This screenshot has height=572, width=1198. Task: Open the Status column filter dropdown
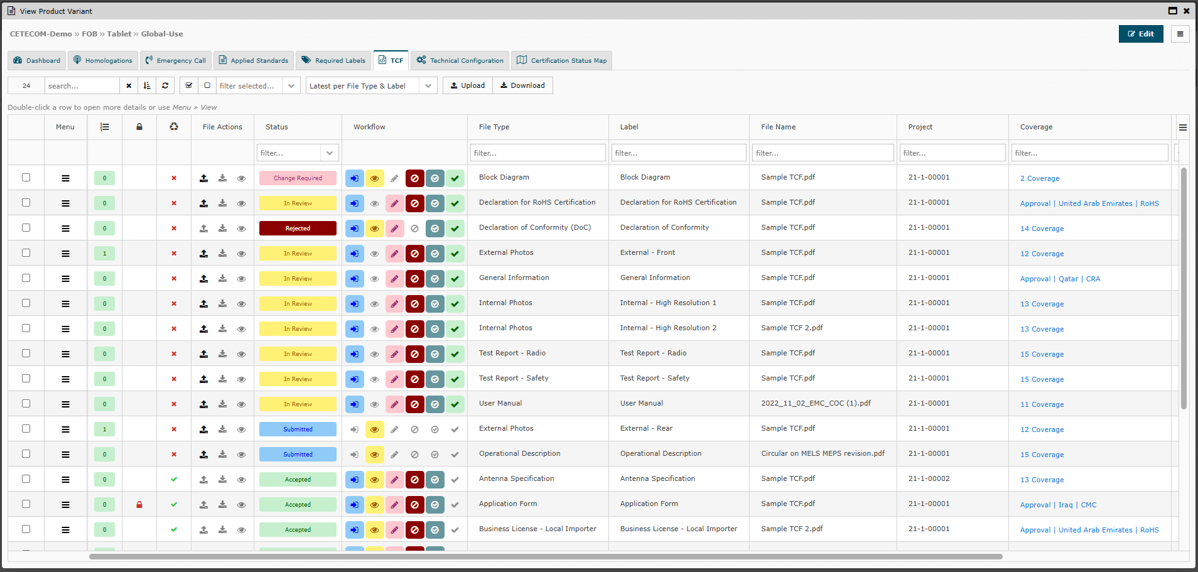pos(330,153)
